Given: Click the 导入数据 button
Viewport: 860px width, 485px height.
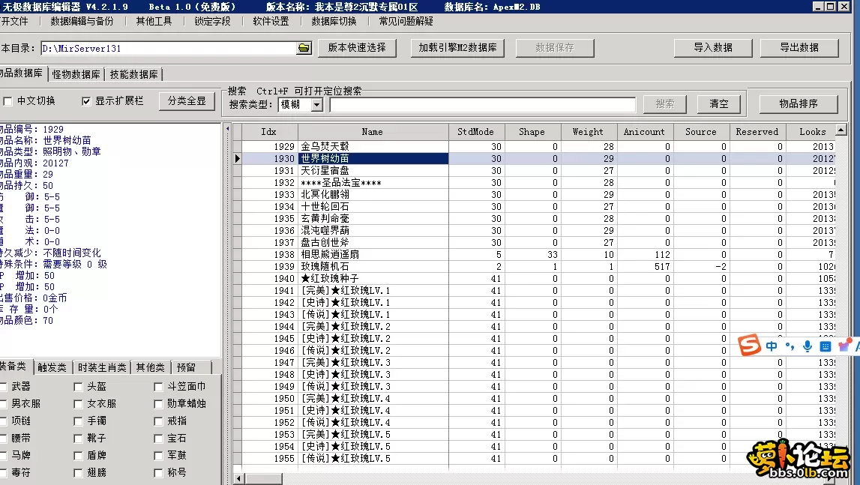Looking at the screenshot, I should [x=713, y=48].
